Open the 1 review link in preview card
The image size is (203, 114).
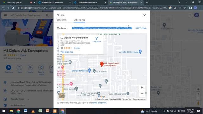pyautogui.click(x=77, y=48)
